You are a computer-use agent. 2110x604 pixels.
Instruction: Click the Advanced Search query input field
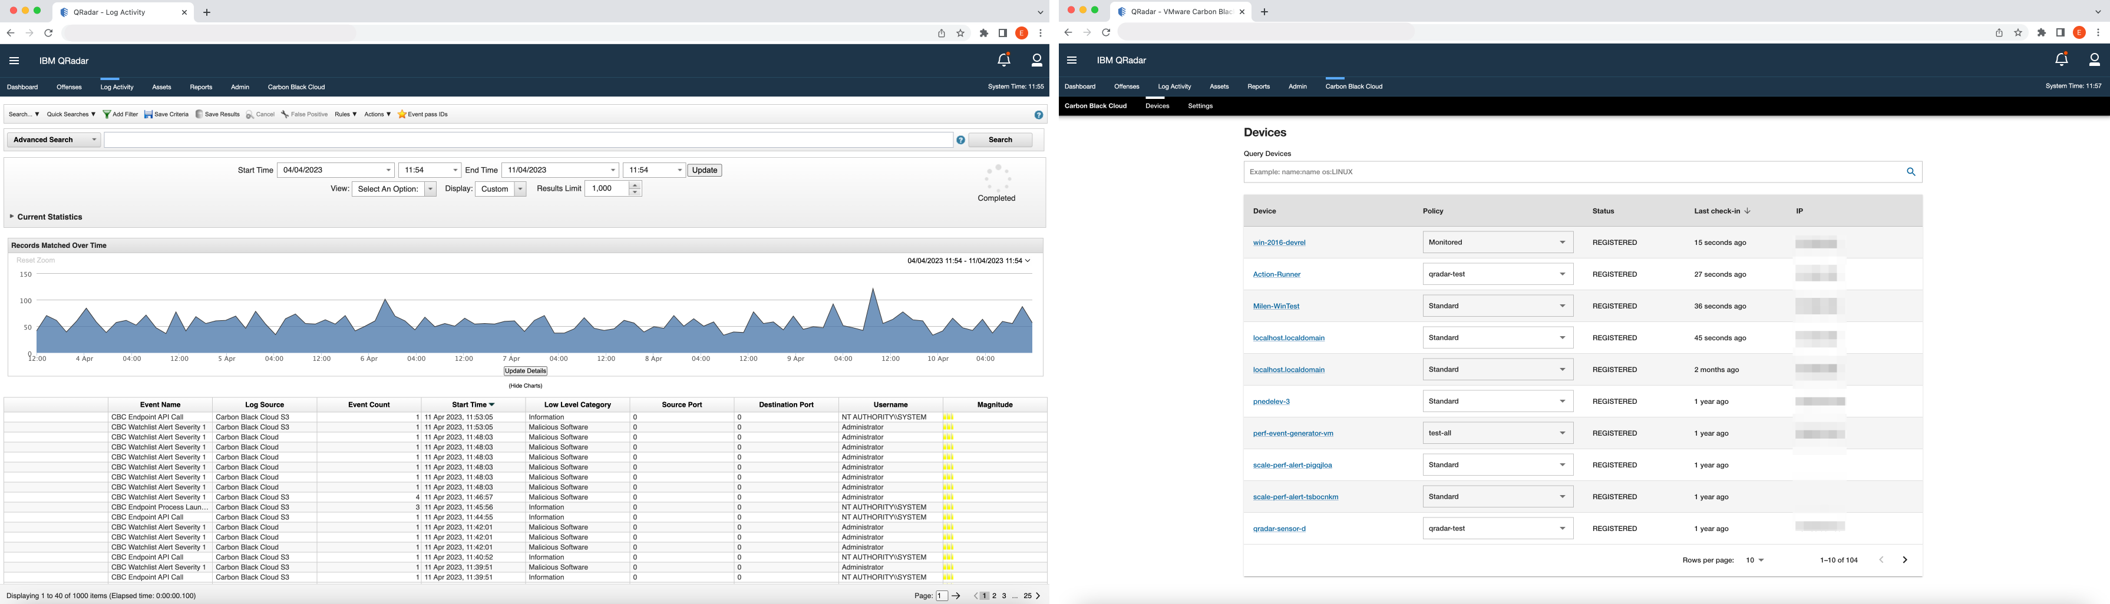pos(529,140)
